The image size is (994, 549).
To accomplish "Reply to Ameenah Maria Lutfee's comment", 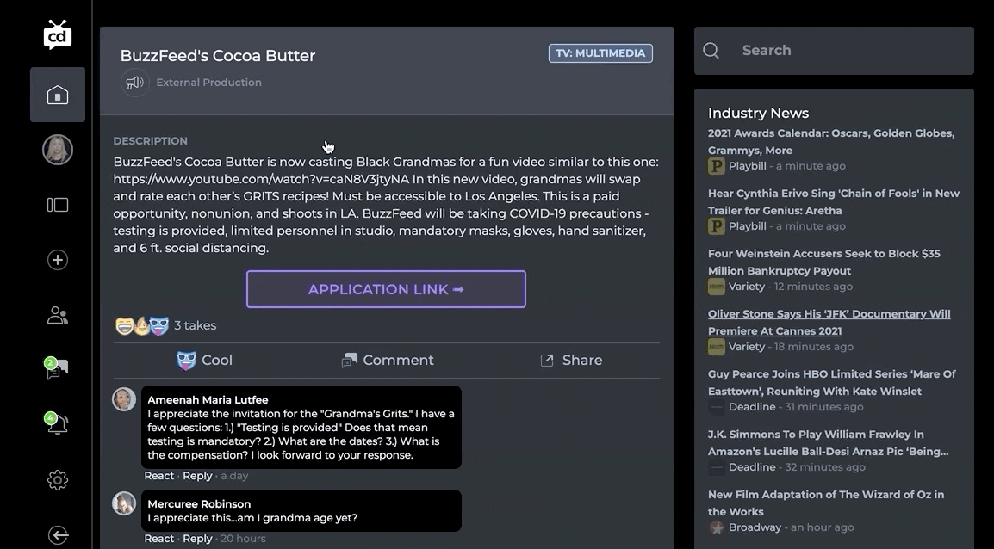I will [197, 476].
